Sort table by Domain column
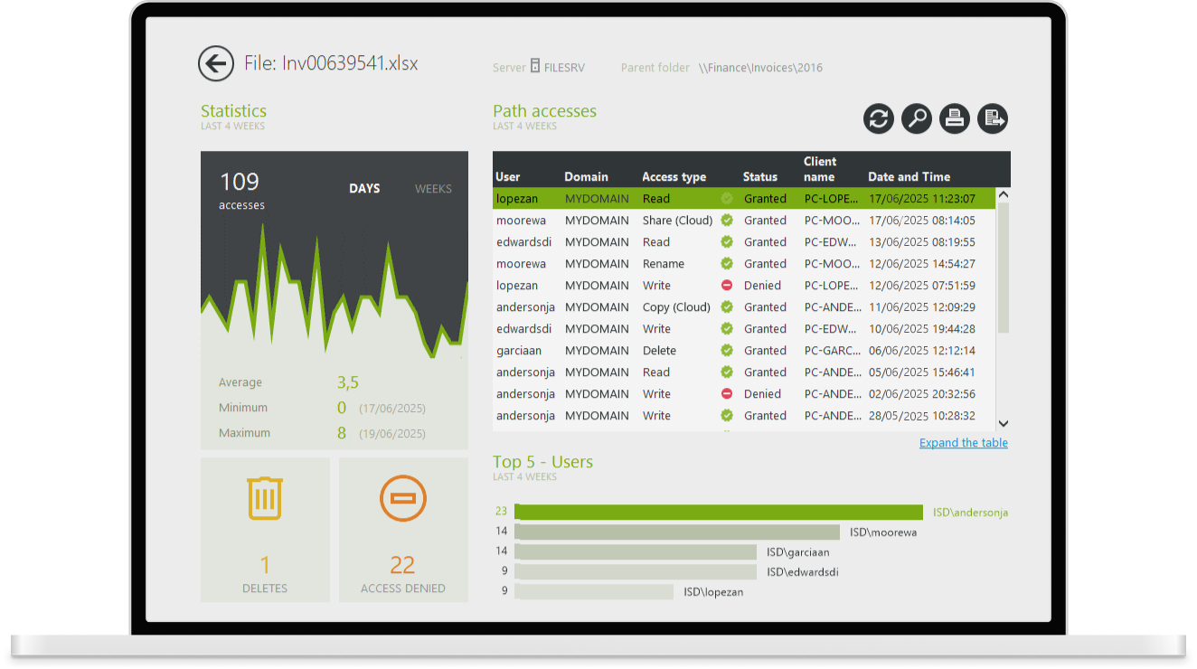 pos(586,177)
